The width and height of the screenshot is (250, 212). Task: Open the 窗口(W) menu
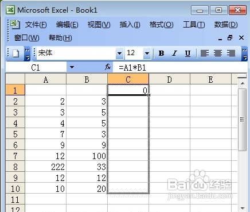point(27,38)
